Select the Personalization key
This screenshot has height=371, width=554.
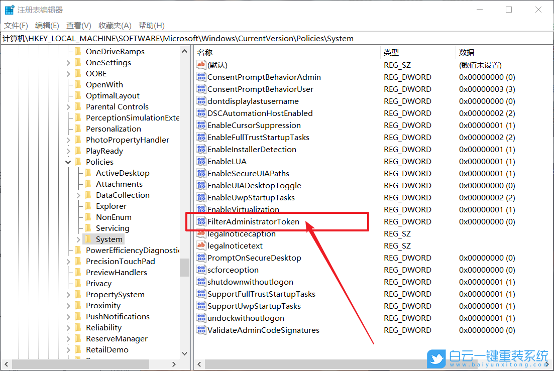coord(113,129)
